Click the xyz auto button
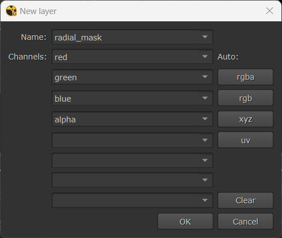 coord(245,119)
